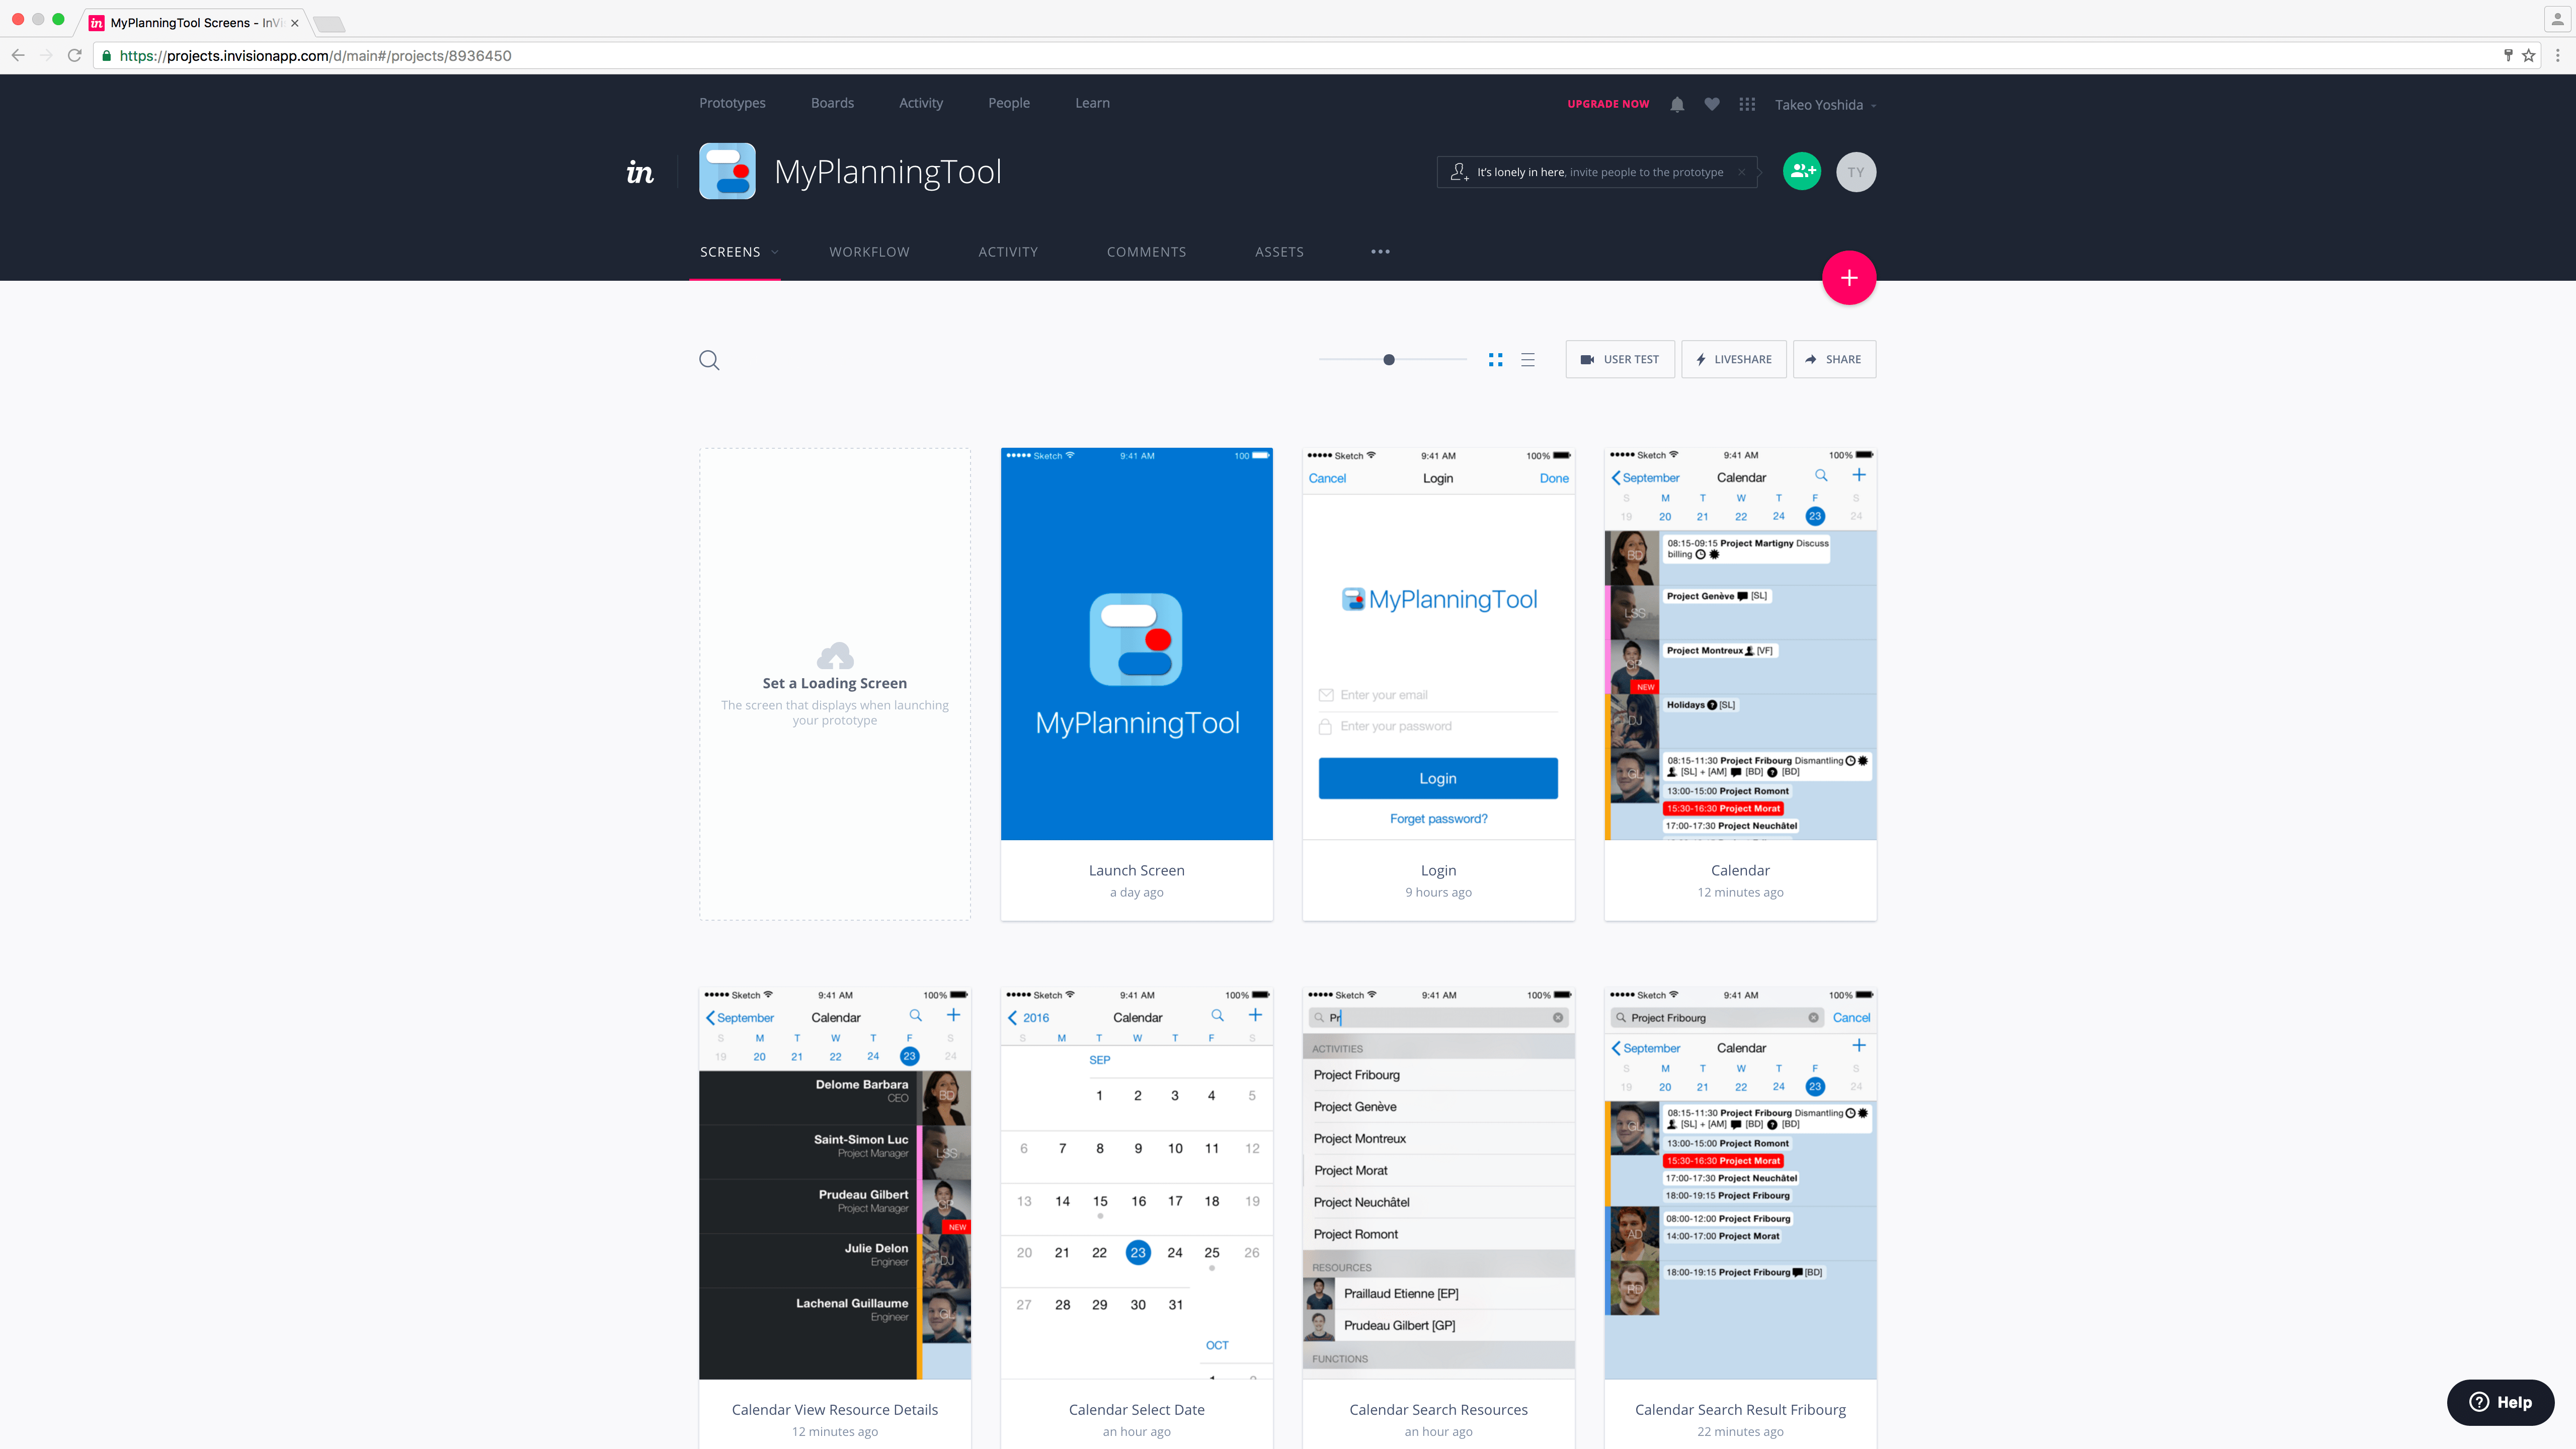2576x1449 pixels.
Task: Expand the Screens tab dropdown arrow
Action: [774, 252]
